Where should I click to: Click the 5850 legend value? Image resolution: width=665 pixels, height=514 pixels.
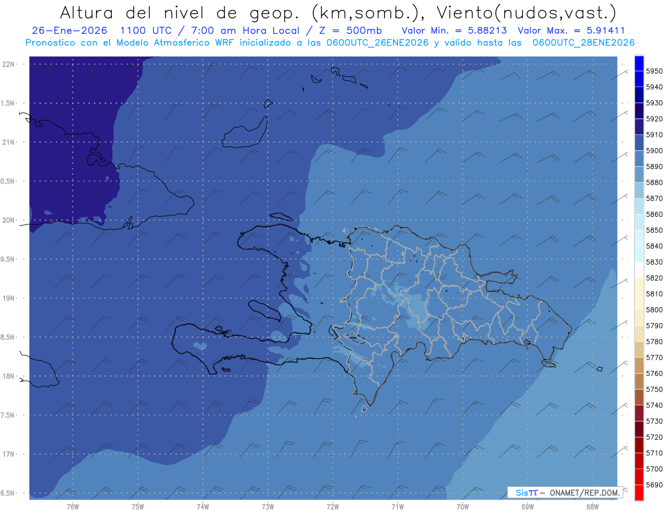[x=654, y=231]
